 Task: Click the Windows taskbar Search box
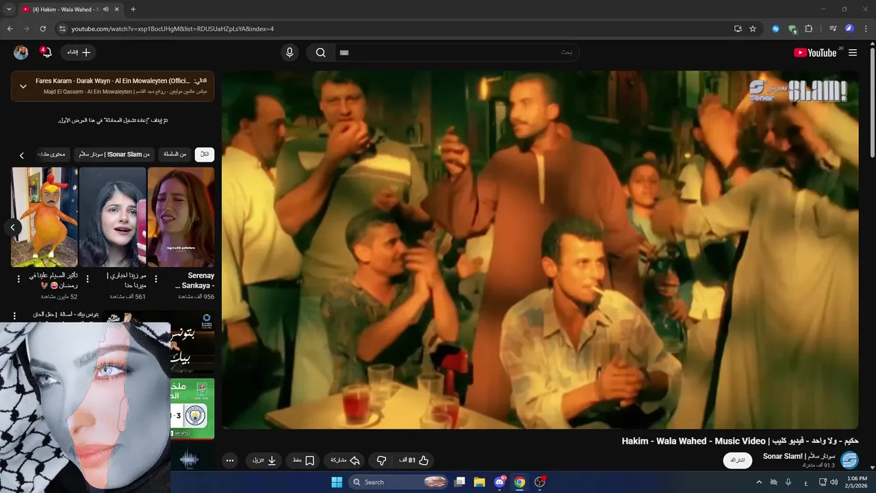[x=400, y=482]
